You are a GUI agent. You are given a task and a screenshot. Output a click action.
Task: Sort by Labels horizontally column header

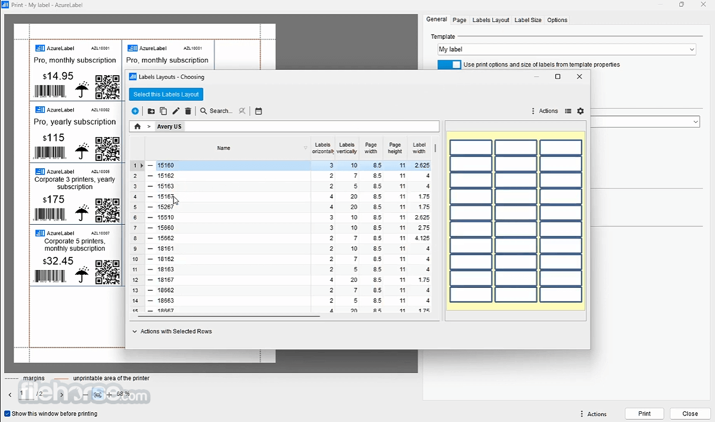(323, 148)
